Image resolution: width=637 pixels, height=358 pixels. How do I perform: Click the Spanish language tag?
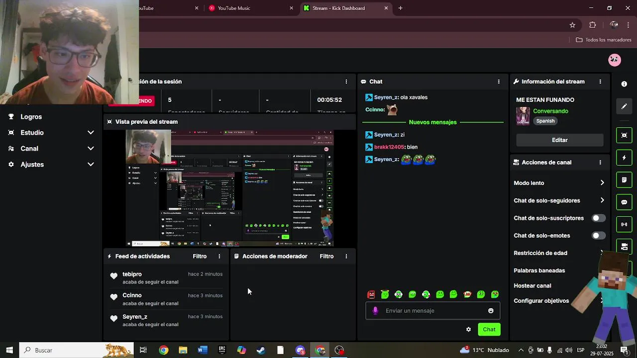tap(545, 121)
